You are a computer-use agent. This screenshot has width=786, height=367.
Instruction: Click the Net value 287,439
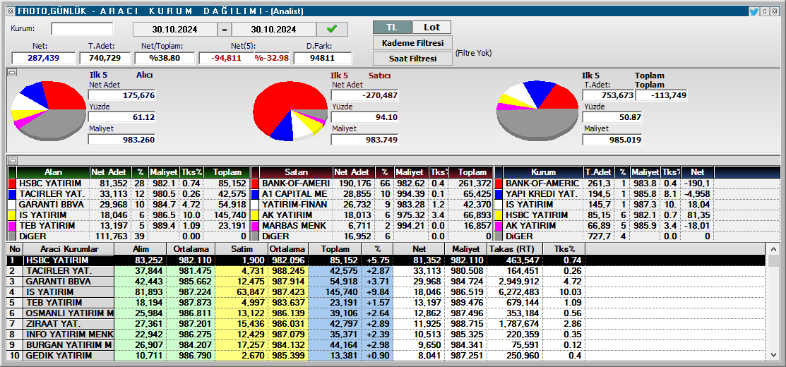(44, 58)
